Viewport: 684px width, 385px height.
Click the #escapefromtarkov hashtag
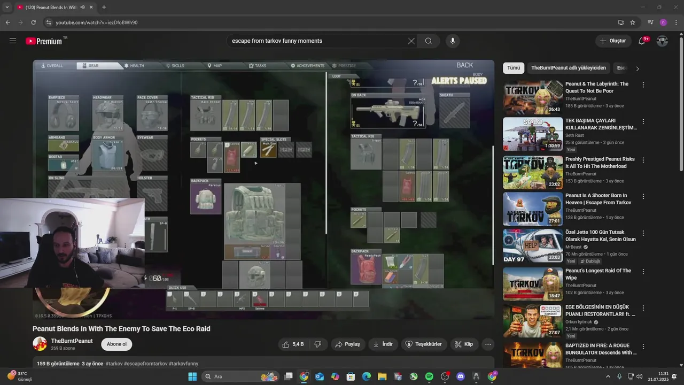[x=145, y=364]
